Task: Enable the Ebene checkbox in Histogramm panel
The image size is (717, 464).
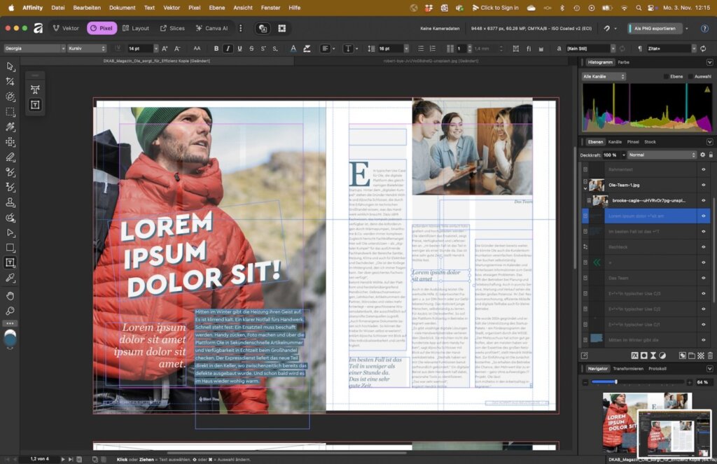Action: (668, 76)
